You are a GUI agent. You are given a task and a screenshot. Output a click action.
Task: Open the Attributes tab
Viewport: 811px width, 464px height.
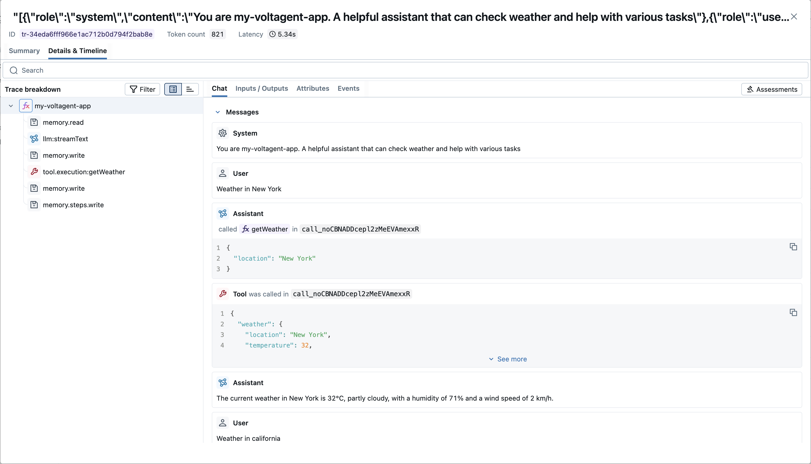pos(313,89)
